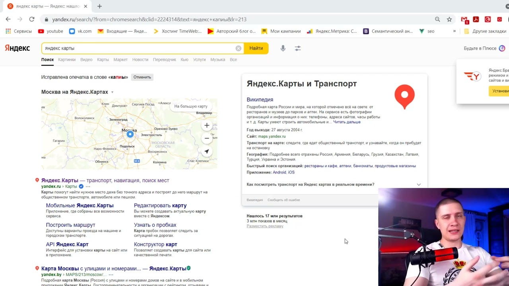Close the Яндекс Карты browser tab
The image size is (509, 286).
pos(85,6)
